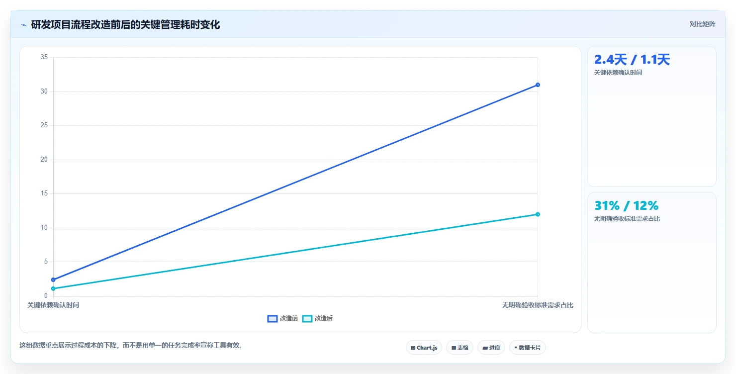Click the 关键依赖确认时间 x-axis label
736x374 pixels.
point(53,305)
